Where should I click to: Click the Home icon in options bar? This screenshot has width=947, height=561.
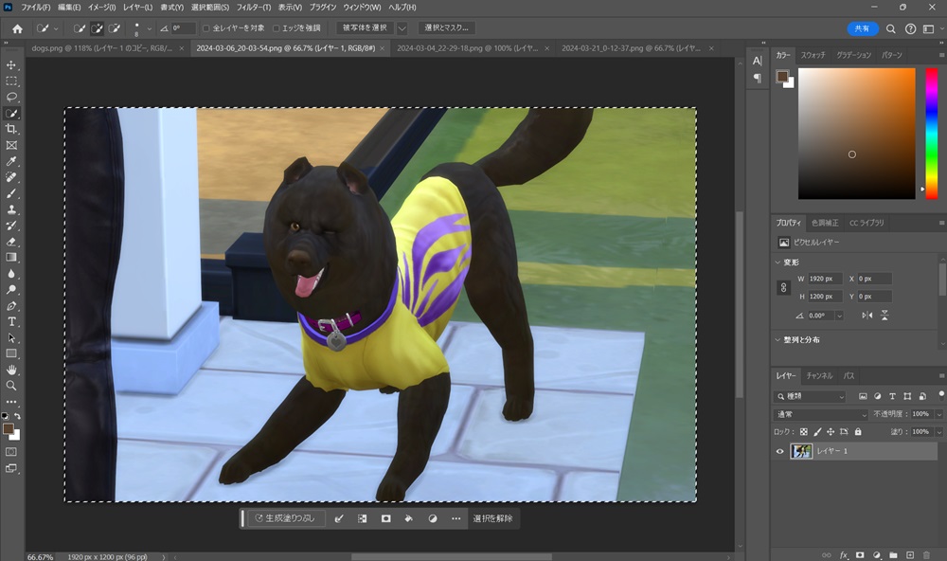(x=17, y=28)
